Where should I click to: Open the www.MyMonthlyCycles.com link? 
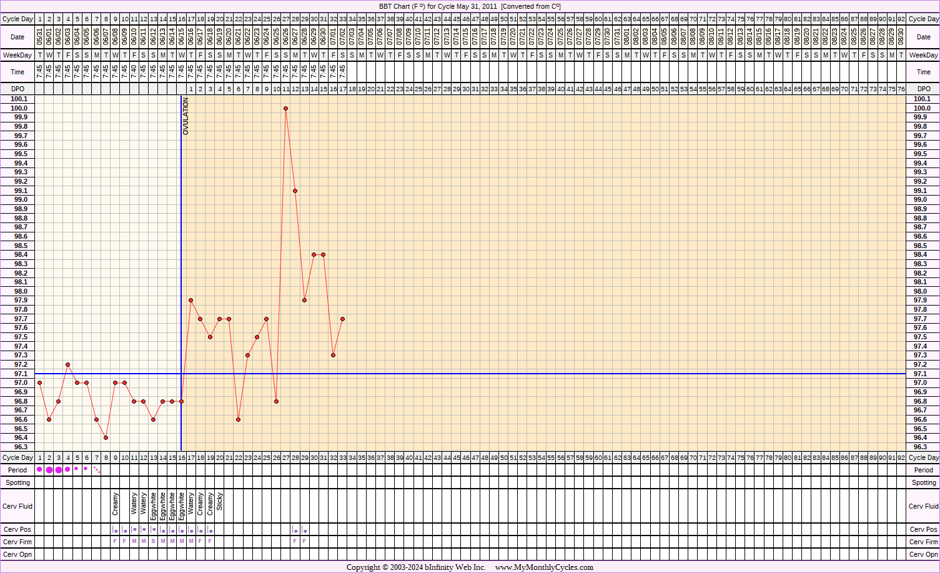(544, 567)
